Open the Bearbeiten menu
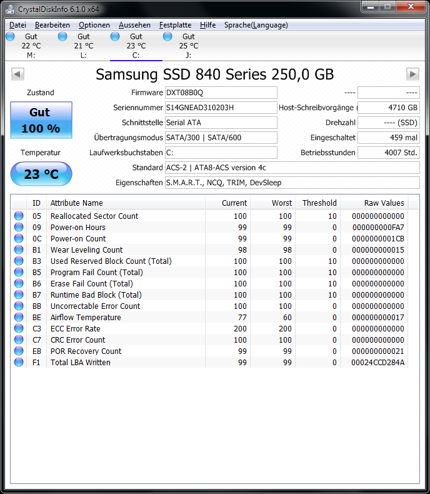 (52, 25)
